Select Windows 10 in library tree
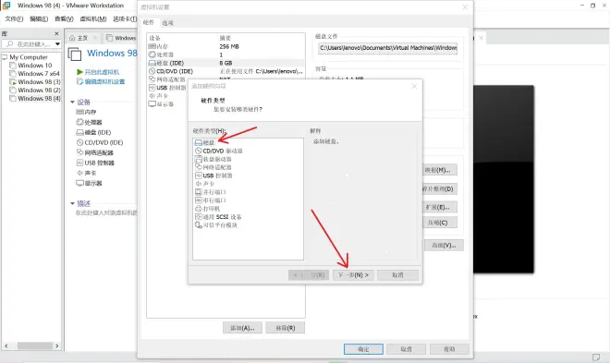 coord(34,66)
